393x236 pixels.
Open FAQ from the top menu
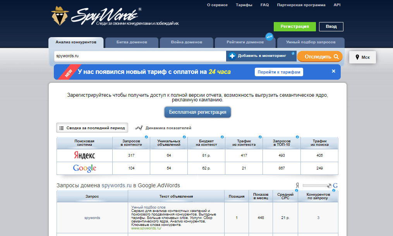click(x=265, y=5)
